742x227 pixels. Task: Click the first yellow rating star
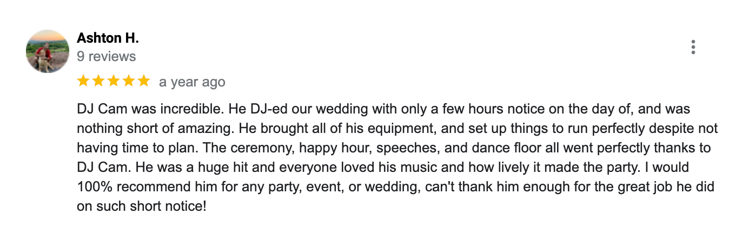(83, 81)
